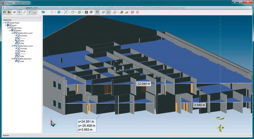Select the hand pan tool

pos(52,12)
